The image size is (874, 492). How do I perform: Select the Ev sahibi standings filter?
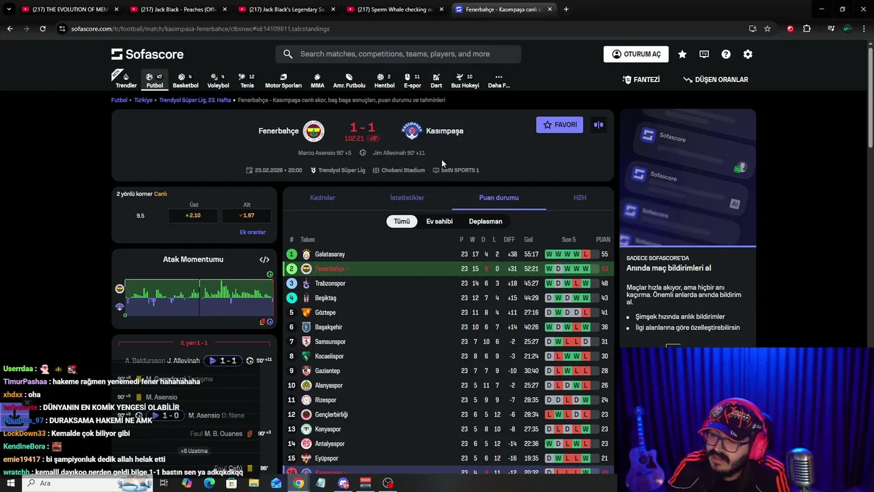click(439, 221)
